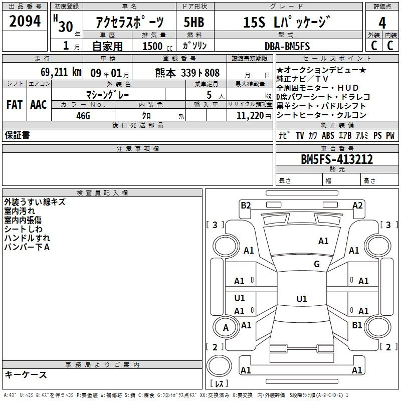Click the FAT shift type cell
401x401 pixels.
point(14,104)
